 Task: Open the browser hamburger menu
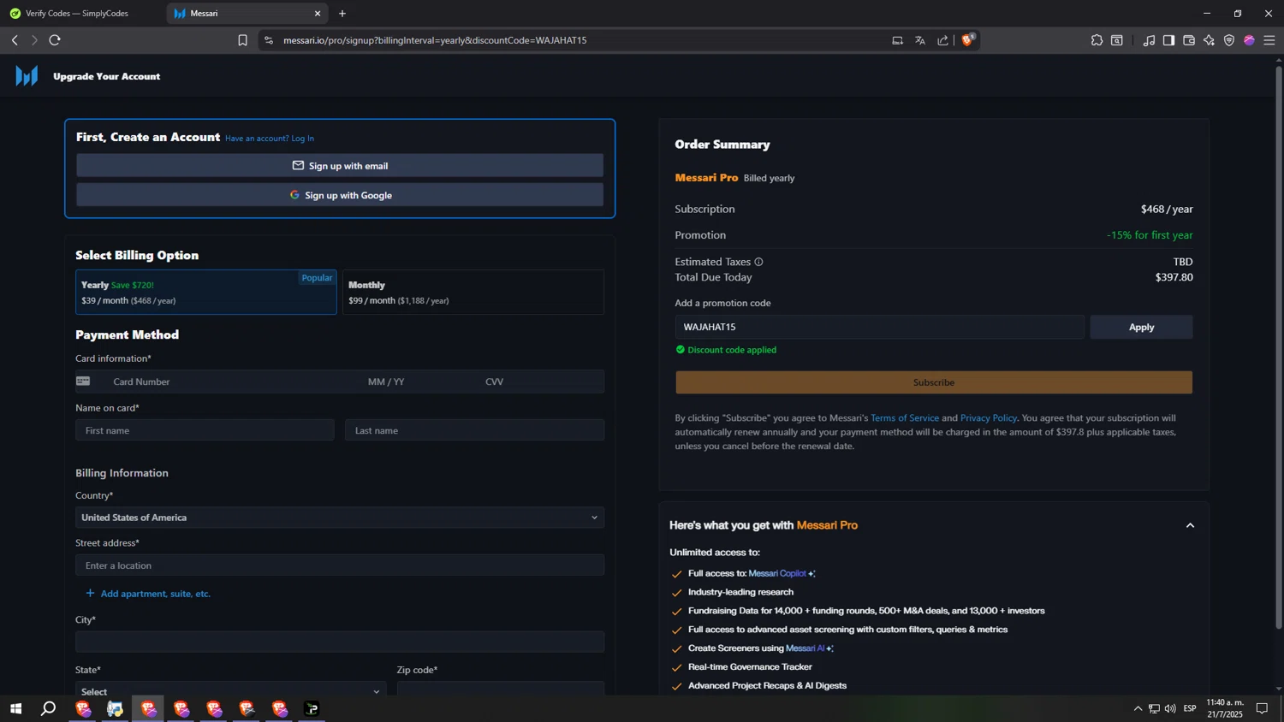tap(1269, 40)
